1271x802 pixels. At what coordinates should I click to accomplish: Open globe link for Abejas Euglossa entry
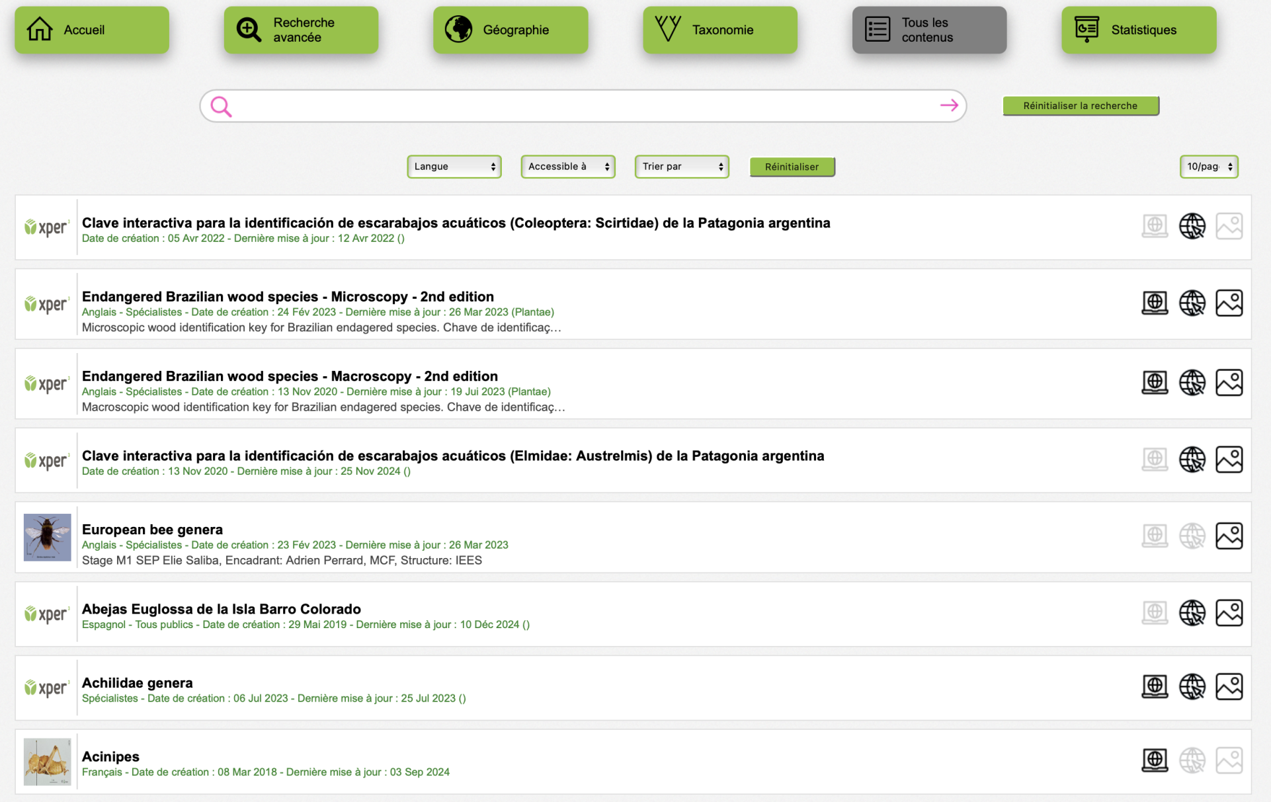1192,613
